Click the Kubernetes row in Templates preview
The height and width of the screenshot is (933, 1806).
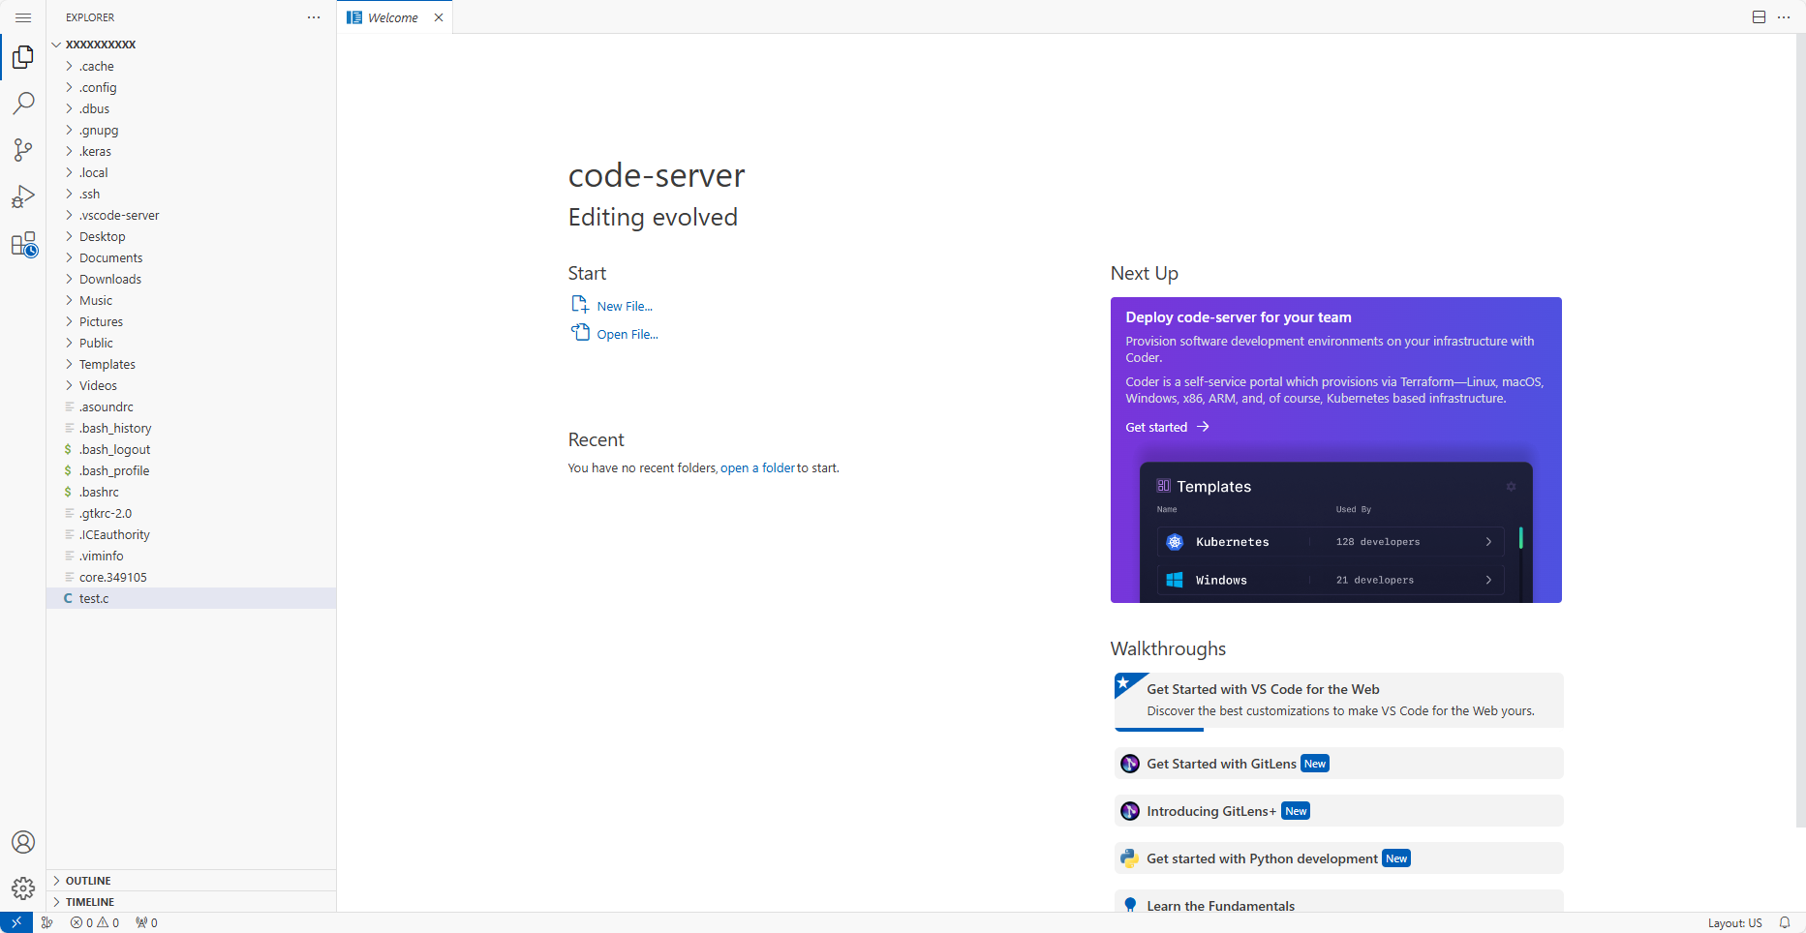1331,541
